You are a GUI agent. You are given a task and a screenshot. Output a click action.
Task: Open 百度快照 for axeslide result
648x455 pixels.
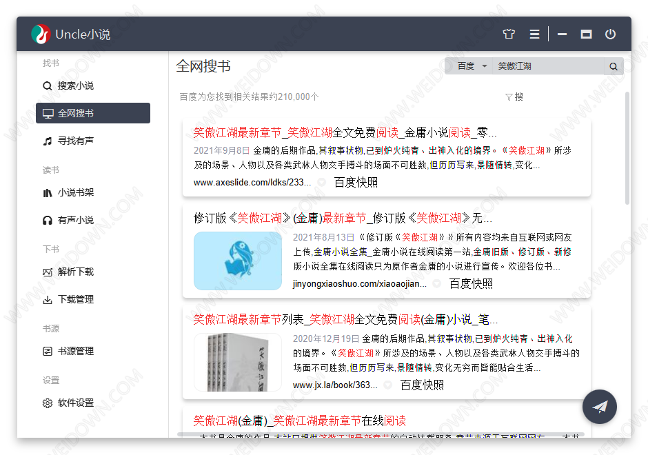[356, 182]
